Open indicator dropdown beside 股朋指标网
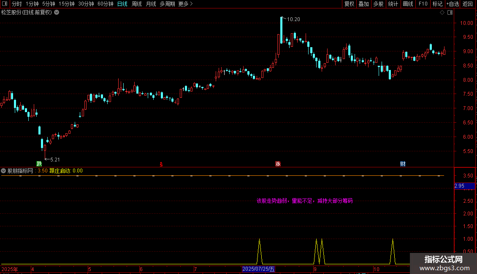 click(x=3, y=171)
